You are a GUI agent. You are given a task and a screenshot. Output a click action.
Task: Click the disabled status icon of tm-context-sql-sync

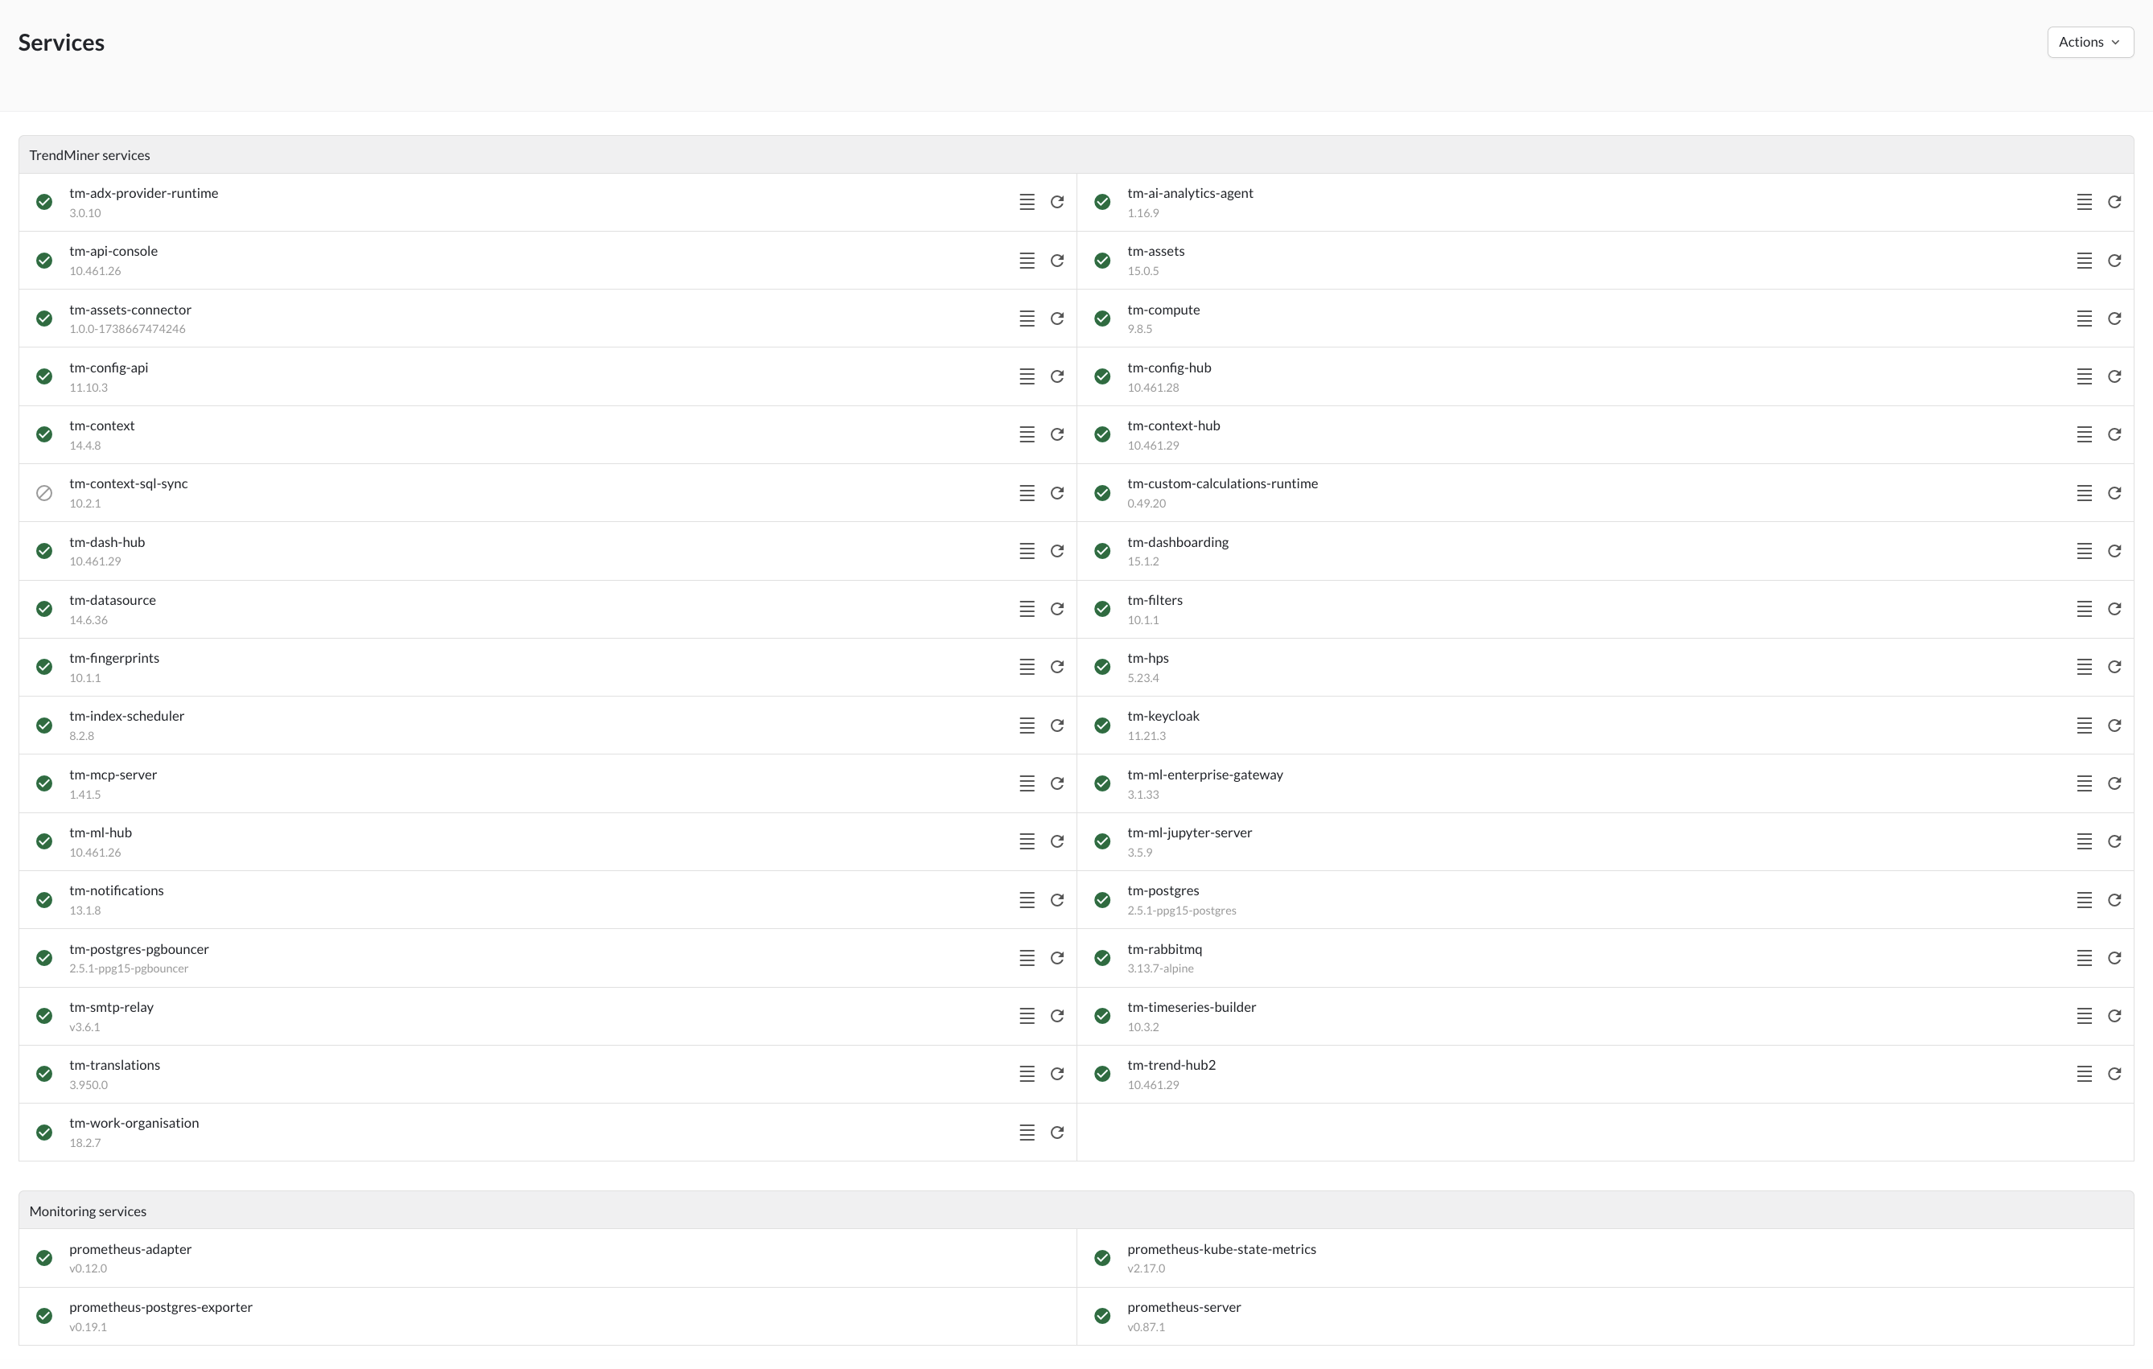[x=43, y=493]
